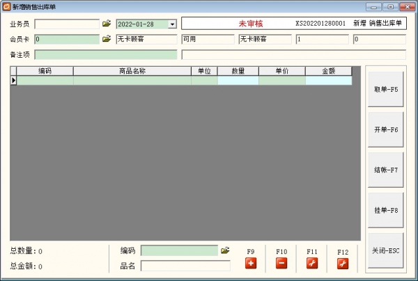The image size is (418, 281).
Task: Open the 业务员 lookup folder icon
Action: click(x=107, y=24)
